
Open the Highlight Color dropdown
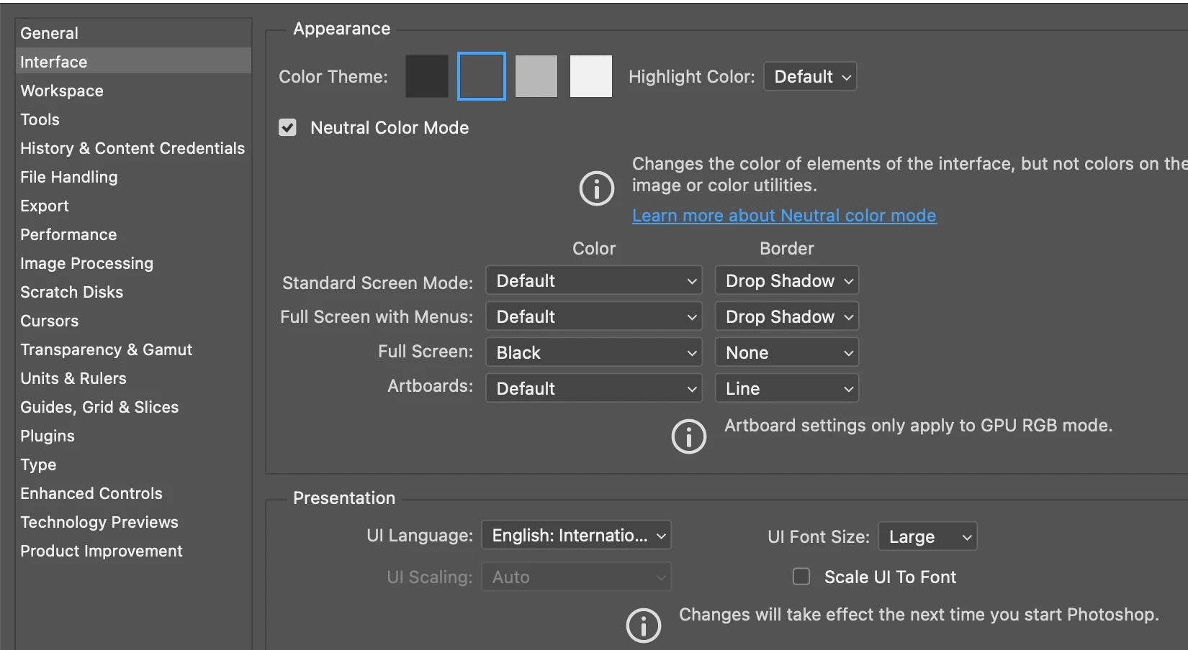pyautogui.click(x=810, y=77)
